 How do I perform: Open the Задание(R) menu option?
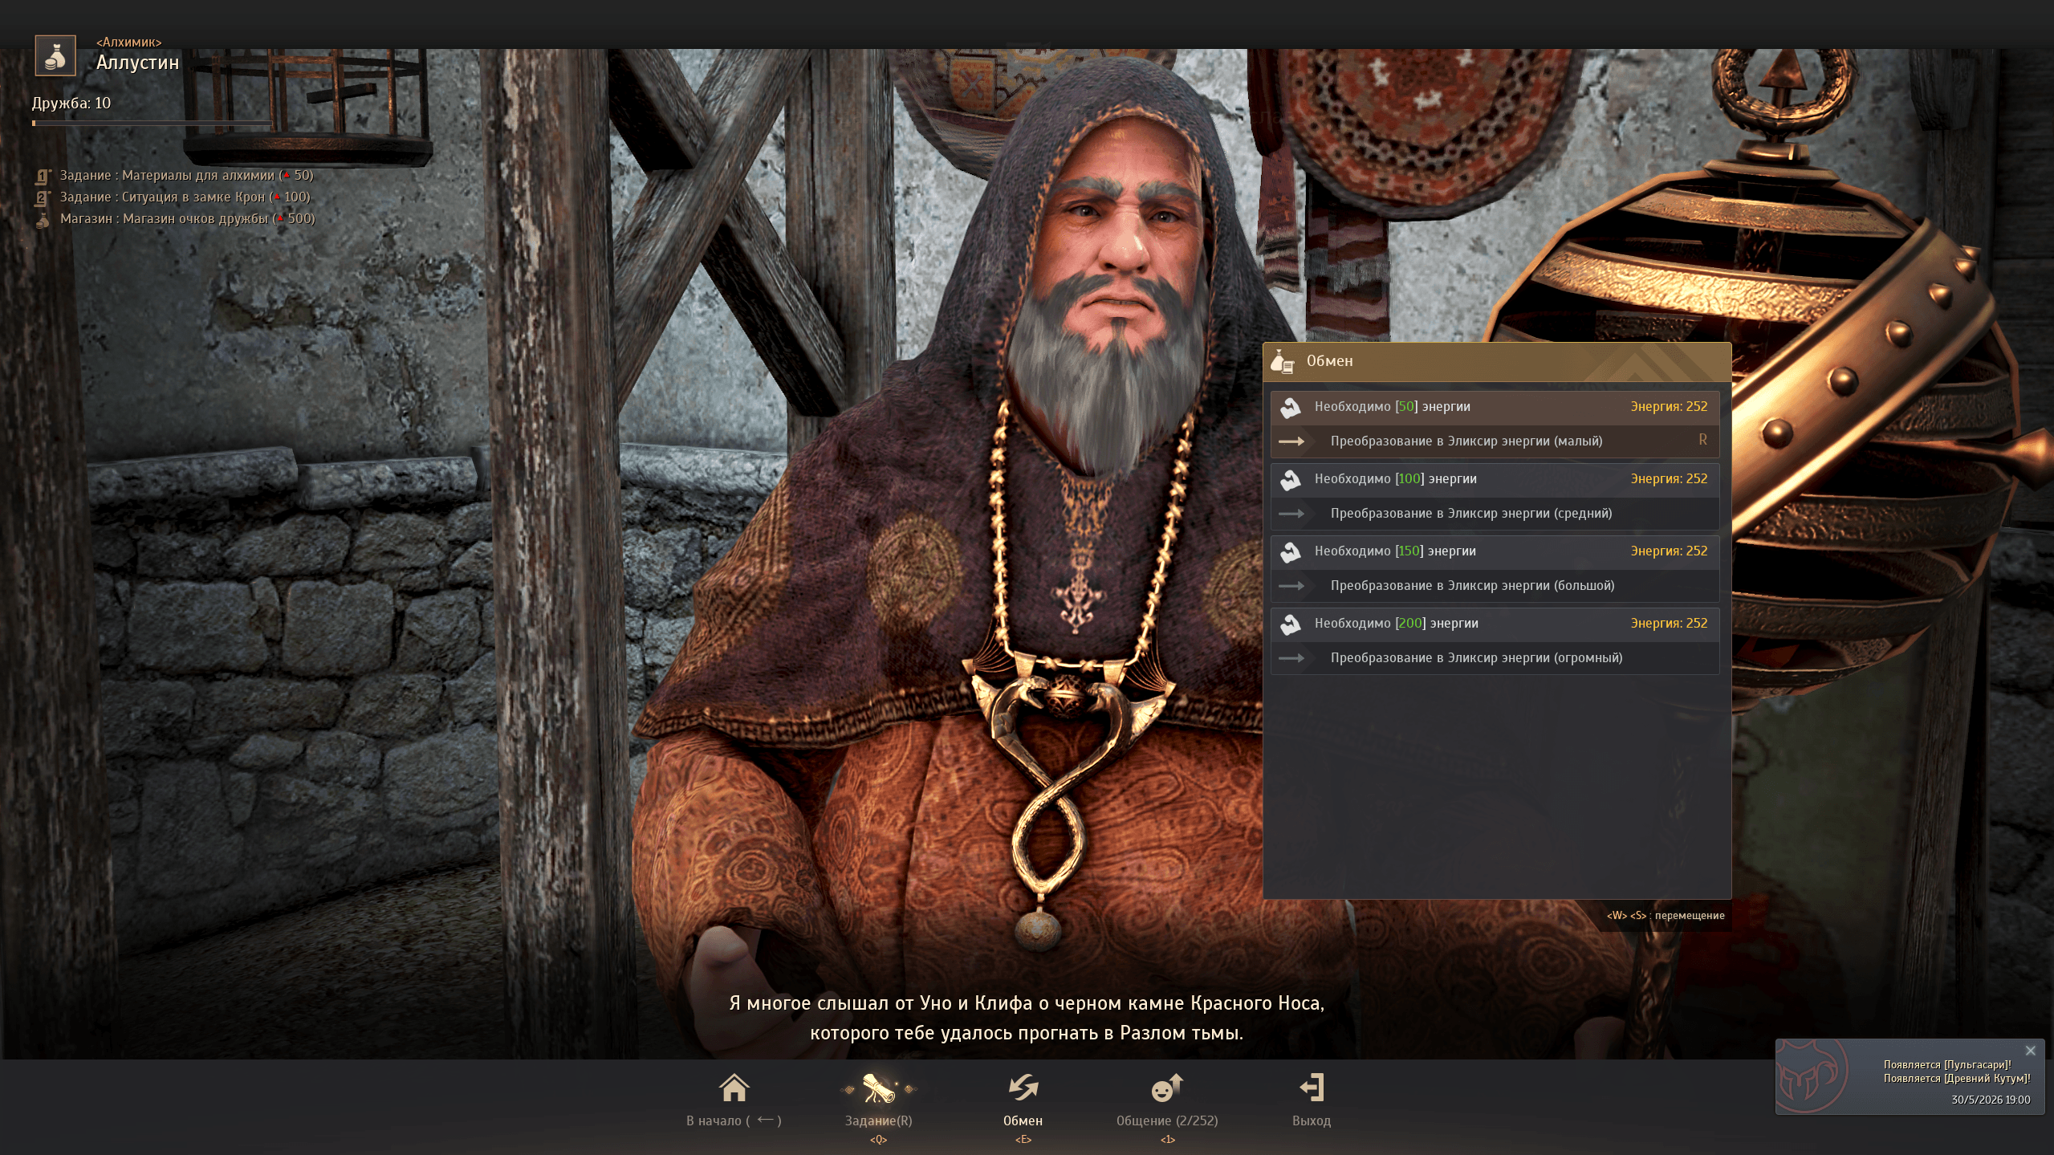879,1120
